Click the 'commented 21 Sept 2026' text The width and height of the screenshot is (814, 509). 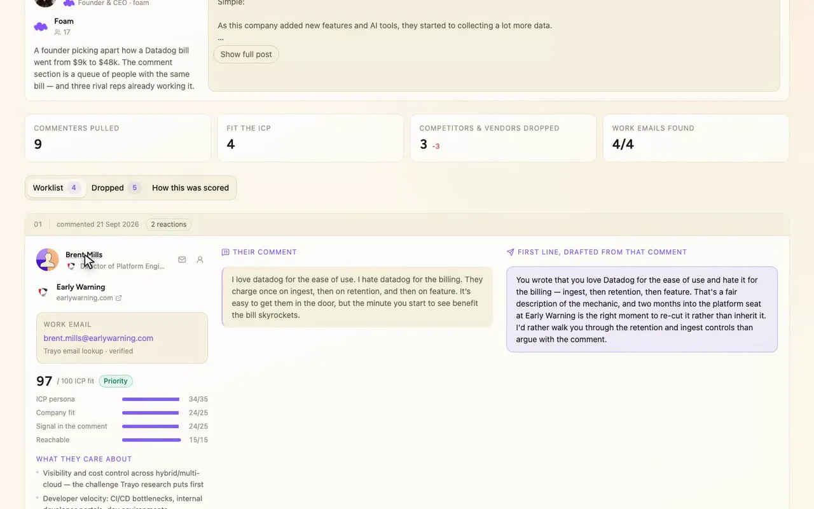(97, 224)
